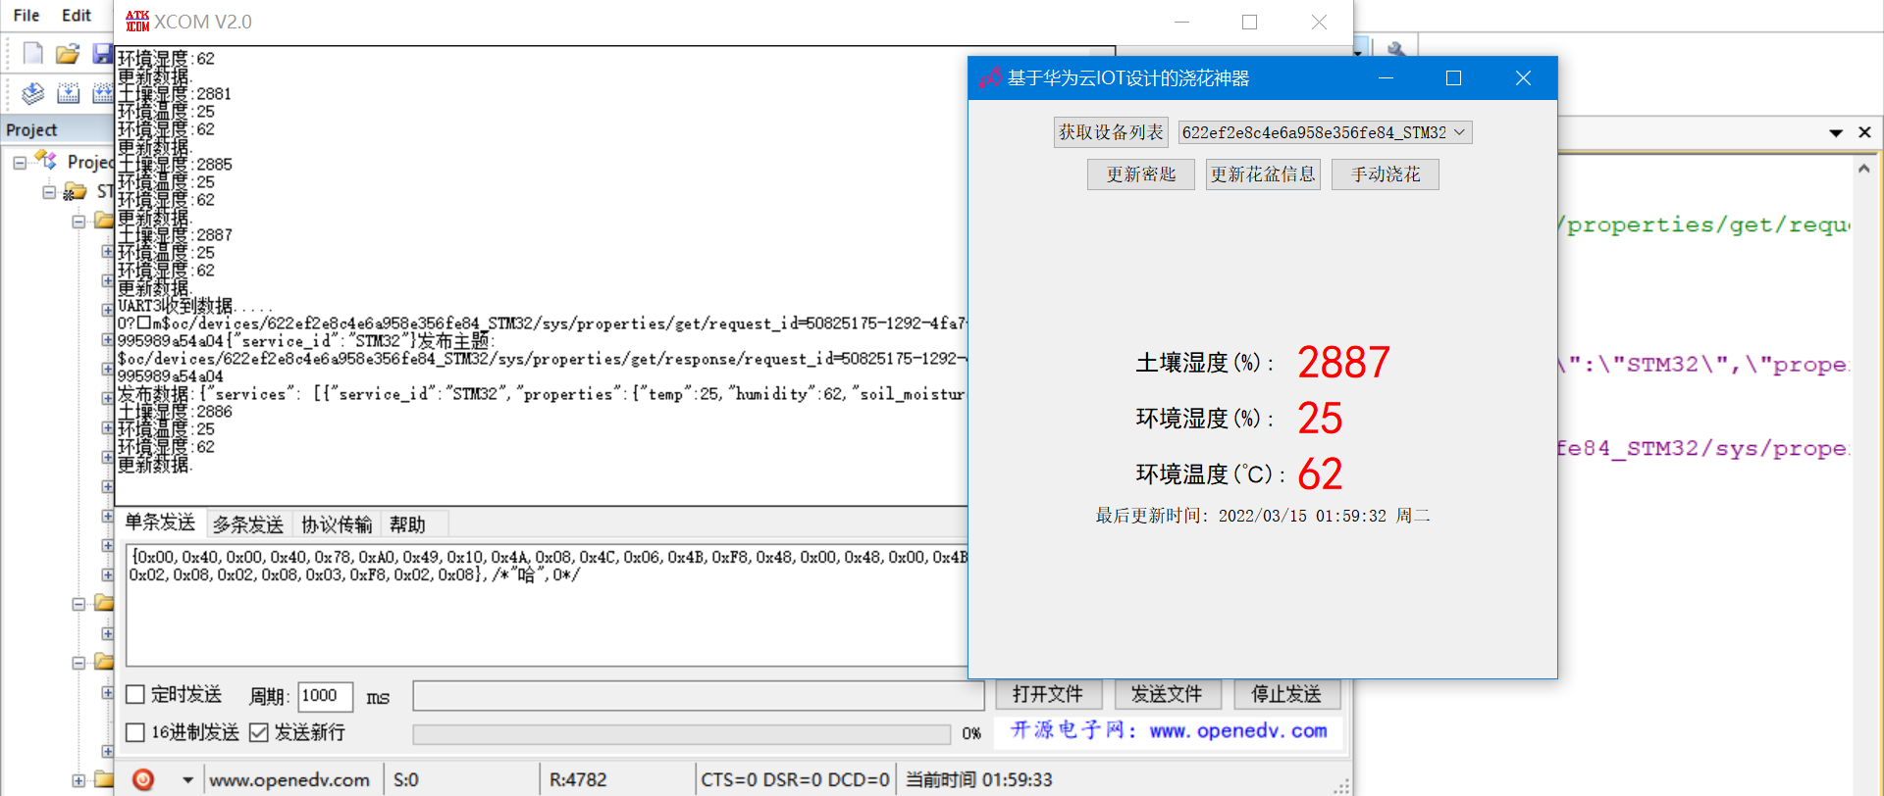Collapse the first group folder under the ST target
Screen dimensions: 1884x796
tap(78, 222)
